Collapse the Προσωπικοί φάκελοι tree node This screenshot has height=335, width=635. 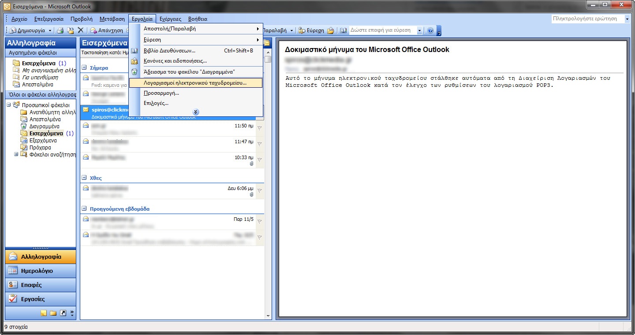pyautogui.click(x=8, y=105)
